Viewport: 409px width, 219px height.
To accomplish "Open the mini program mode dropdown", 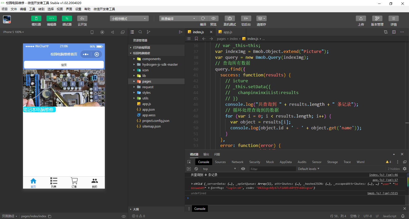I will coord(129,19).
